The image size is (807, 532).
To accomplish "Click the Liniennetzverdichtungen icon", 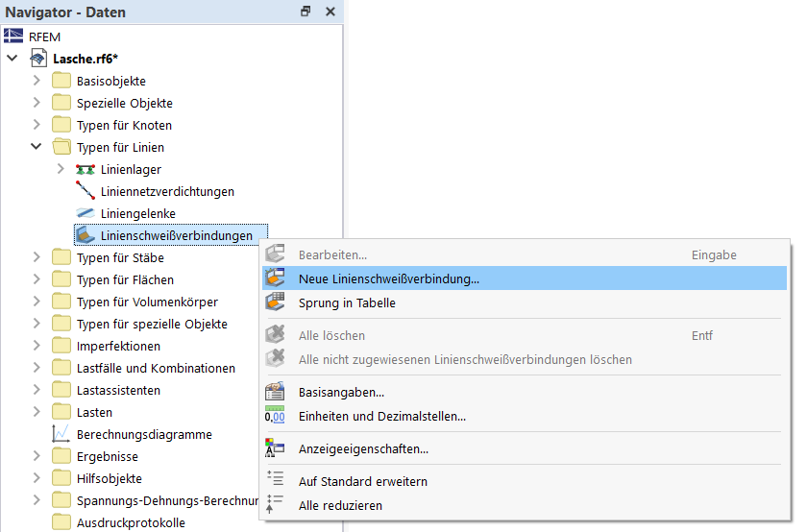I will click(x=86, y=191).
